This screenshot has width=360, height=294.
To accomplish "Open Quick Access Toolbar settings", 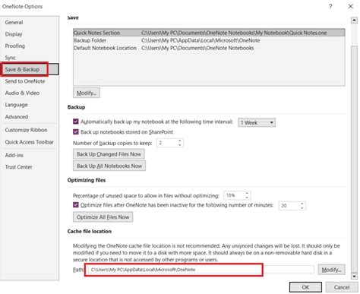I will [30, 142].
